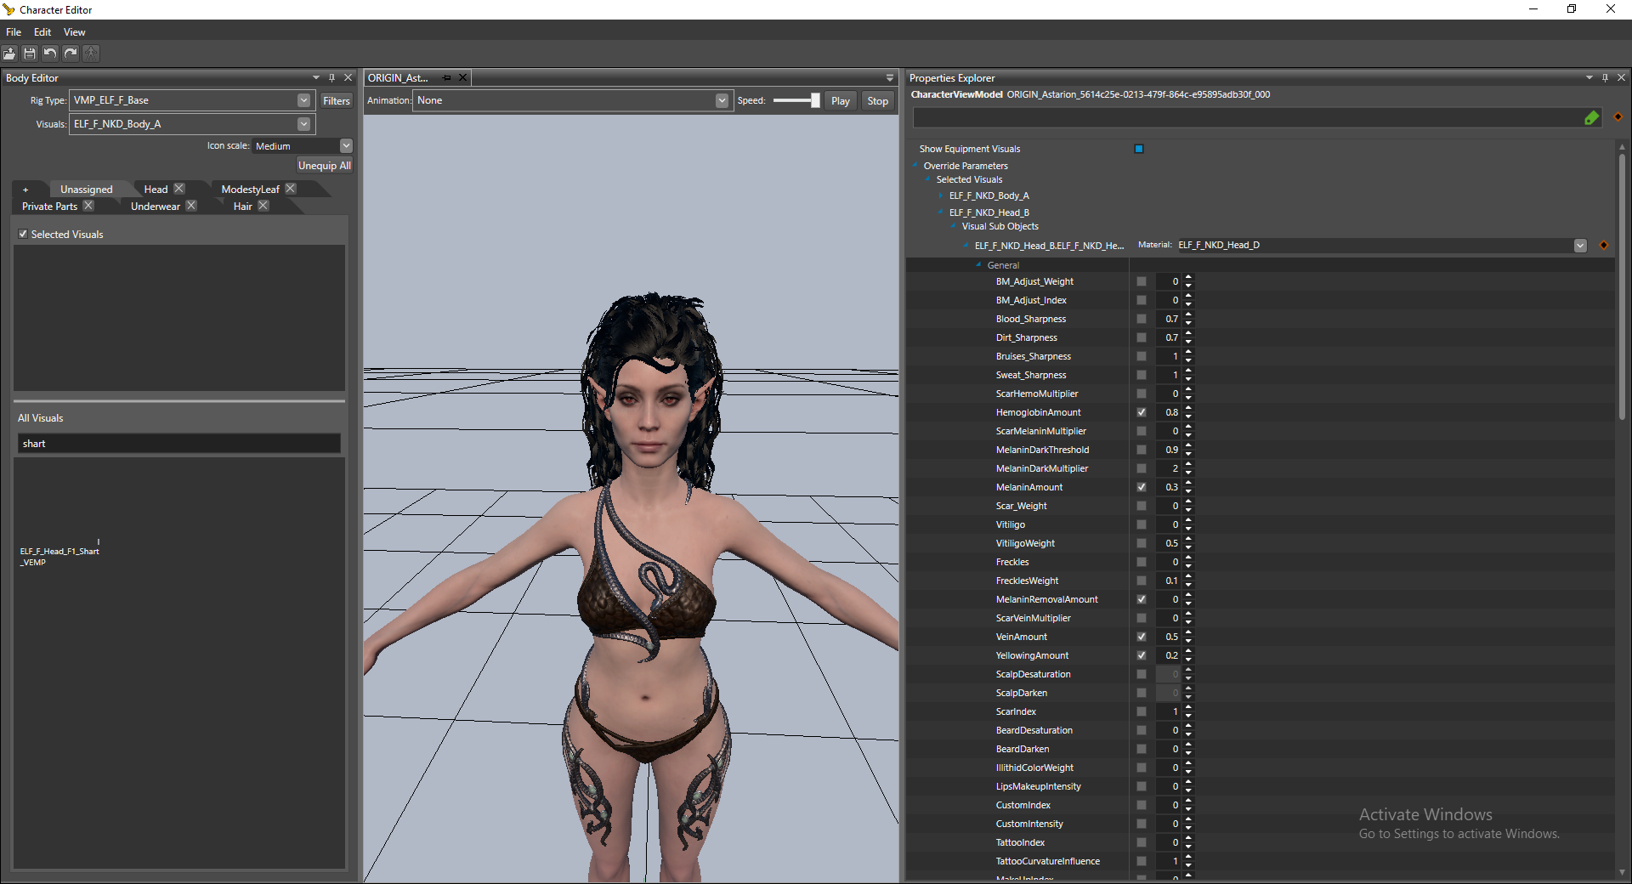Open Icon scale dropdown
The image size is (1632, 884).
coord(346,146)
